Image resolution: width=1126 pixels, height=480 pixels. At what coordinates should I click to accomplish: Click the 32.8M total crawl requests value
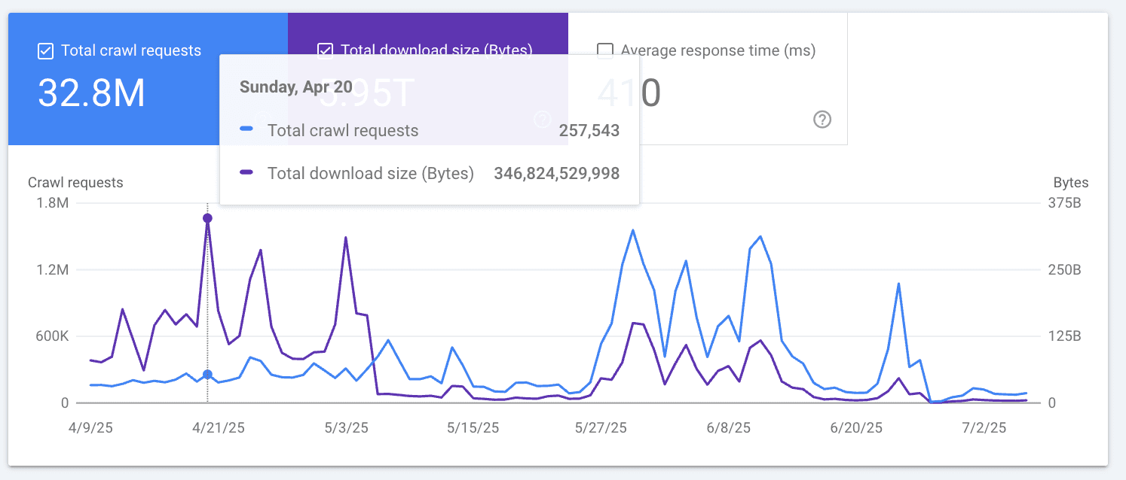pyautogui.click(x=91, y=93)
